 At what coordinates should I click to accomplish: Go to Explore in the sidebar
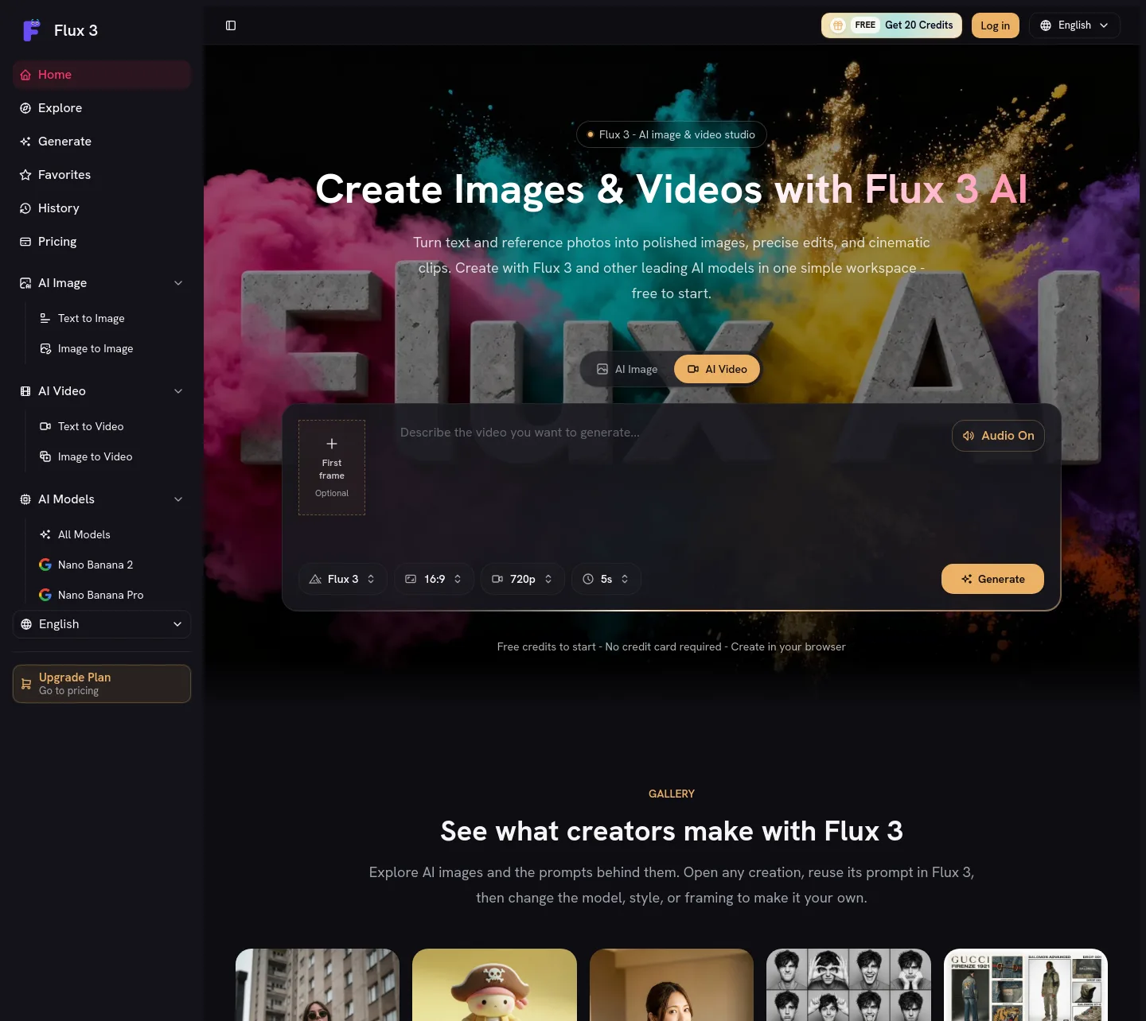point(102,108)
